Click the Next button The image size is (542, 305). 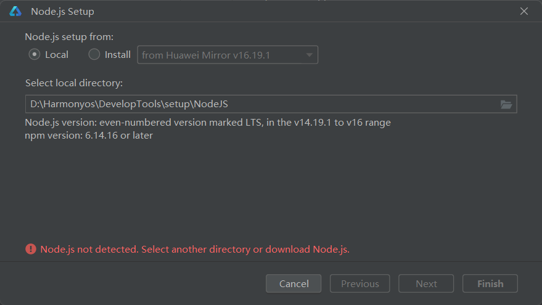point(426,283)
